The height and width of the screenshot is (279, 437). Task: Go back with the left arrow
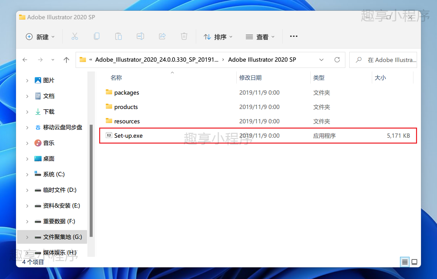pos(25,60)
